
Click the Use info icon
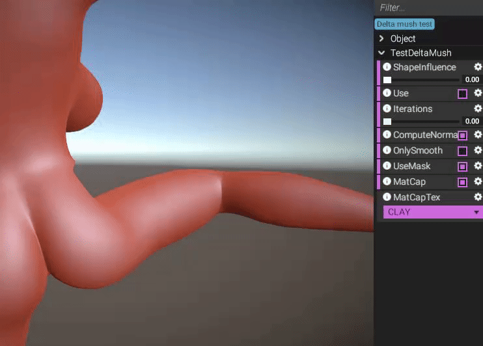tap(387, 92)
